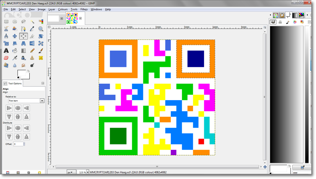Image resolution: width=316 pixels, height=179 pixels.
Task: Select the Dodge/Burn tool
Action: click(x=32, y=65)
